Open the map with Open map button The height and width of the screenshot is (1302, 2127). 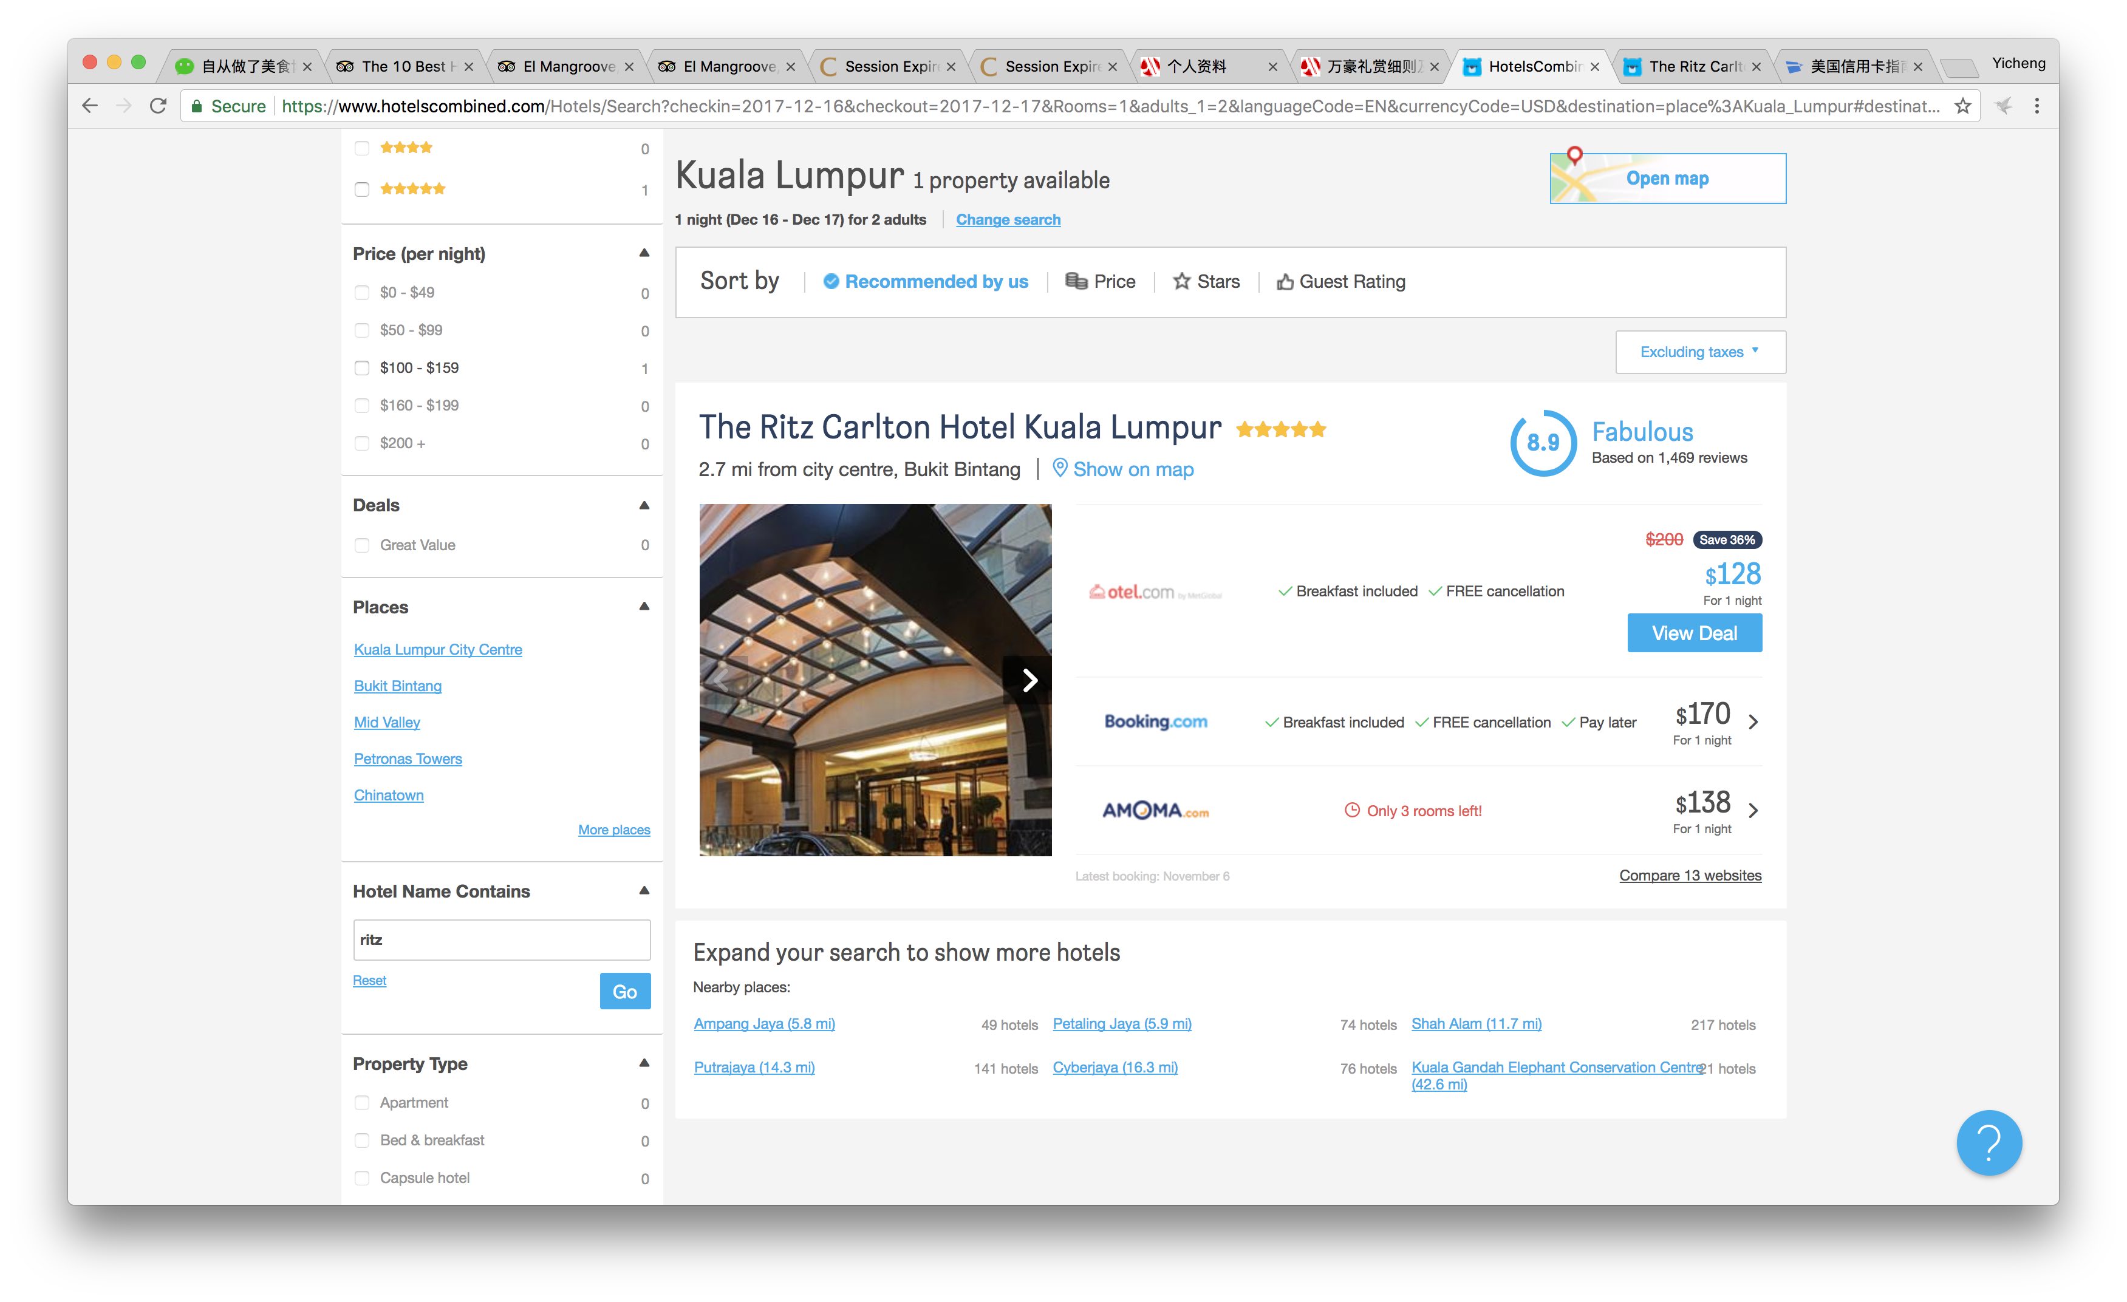point(1667,179)
